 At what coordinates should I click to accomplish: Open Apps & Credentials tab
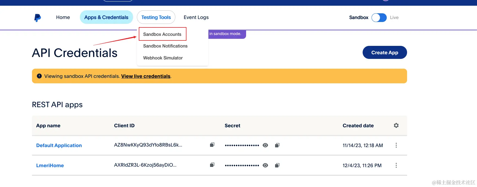106,17
